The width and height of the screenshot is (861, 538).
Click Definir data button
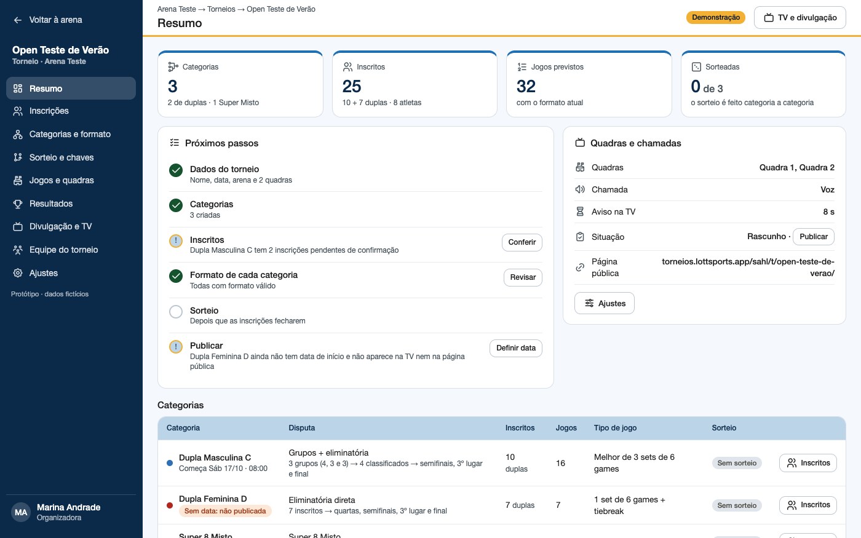(x=516, y=348)
